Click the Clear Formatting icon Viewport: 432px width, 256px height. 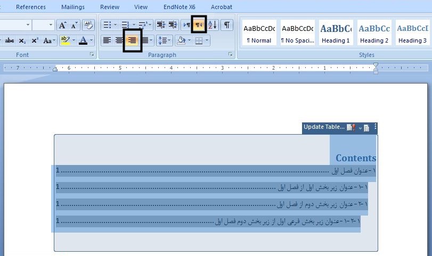coord(88,24)
